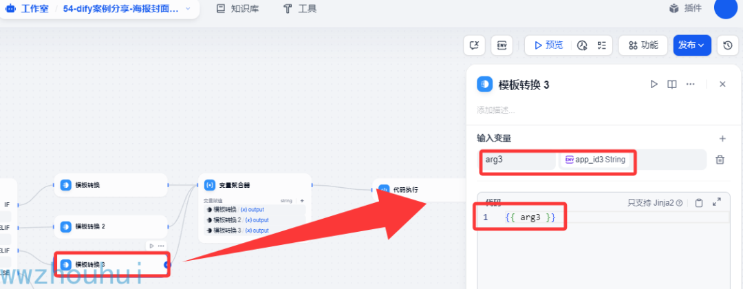
Task: Add variable with plus in 变量聚合器 node
Action: point(302,201)
